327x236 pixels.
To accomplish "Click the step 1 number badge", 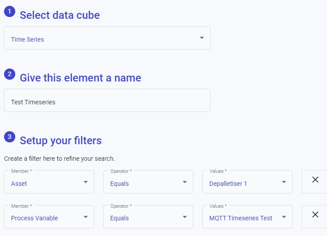I will tap(9, 12).
